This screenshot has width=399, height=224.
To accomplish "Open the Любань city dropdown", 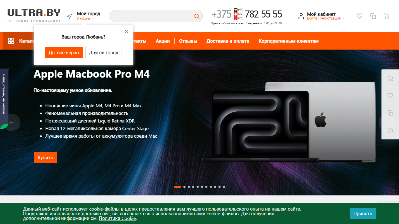I will pos(86,19).
